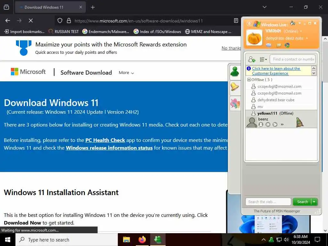Click the down arrow in the notice banner
This screenshot has width=328, height=246.
(314, 73)
